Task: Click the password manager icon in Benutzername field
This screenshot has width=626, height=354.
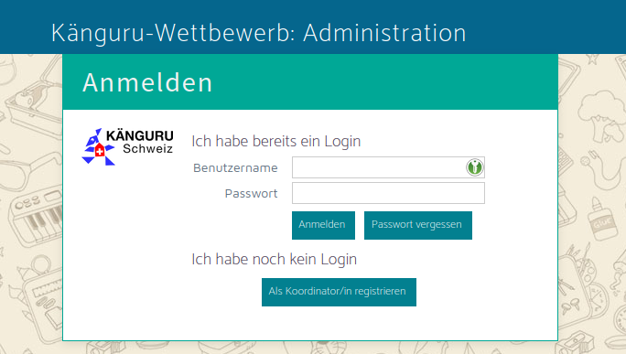Action: [475, 167]
